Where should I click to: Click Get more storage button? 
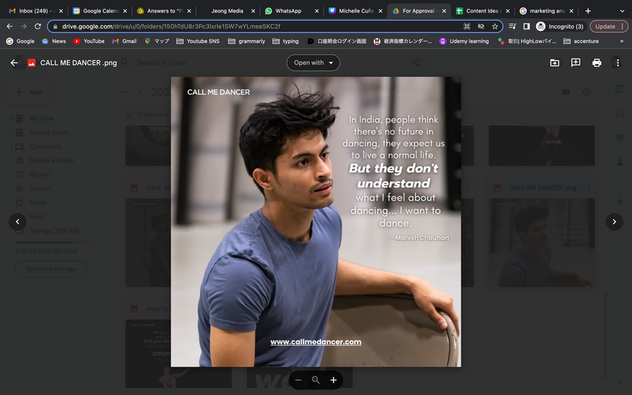coord(50,269)
